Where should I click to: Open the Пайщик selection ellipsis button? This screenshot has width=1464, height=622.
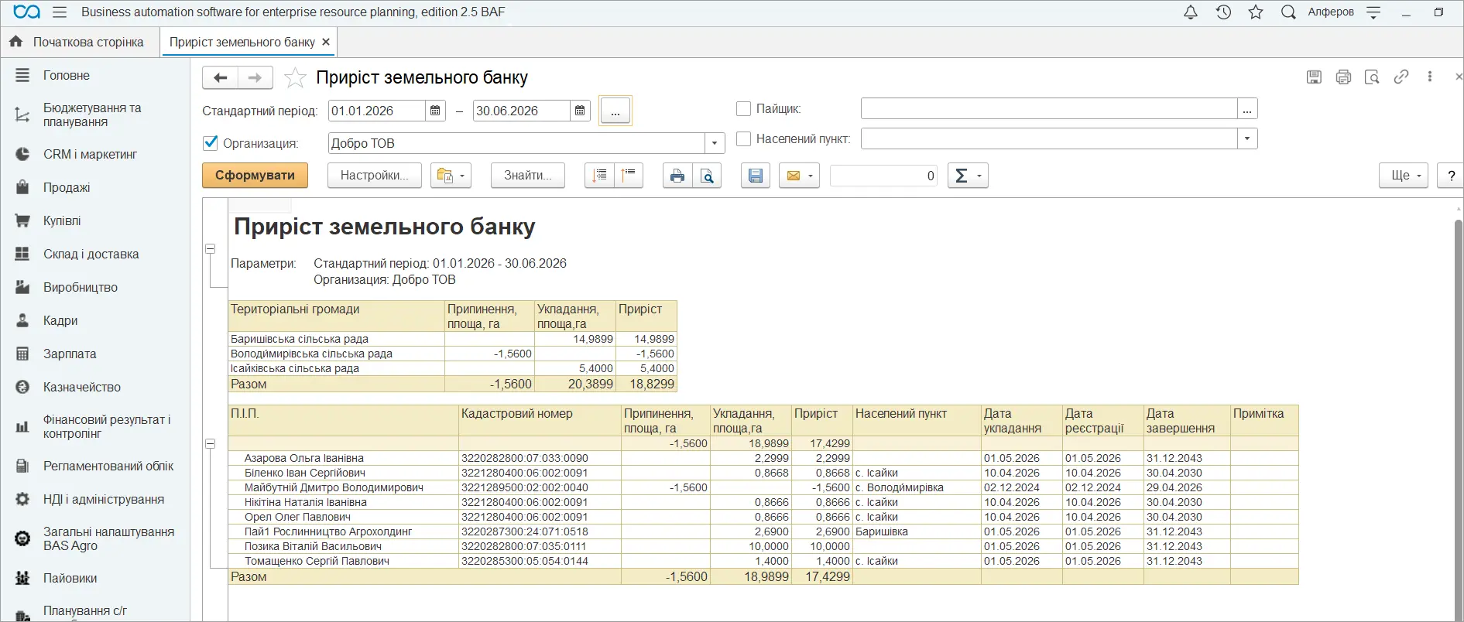coord(1247,109)
